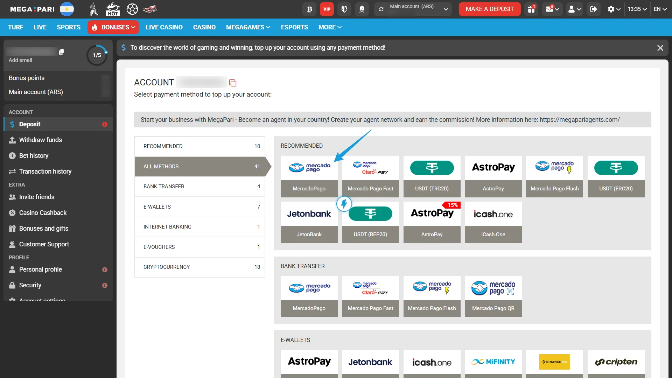Click the MAKE A DEPOSIT button
The height and width of the screenshot is (378, 672).
[490, 9]
